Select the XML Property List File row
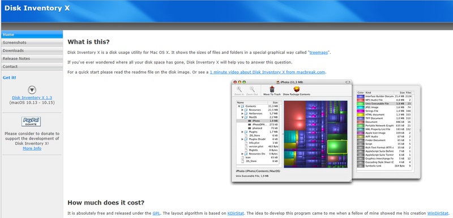This screenshot has width=453, height=218. [x=384, y=129]
